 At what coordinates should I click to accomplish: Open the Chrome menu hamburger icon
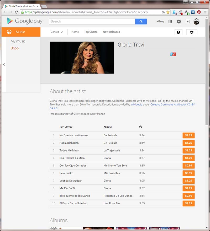(x=205, y=12)
